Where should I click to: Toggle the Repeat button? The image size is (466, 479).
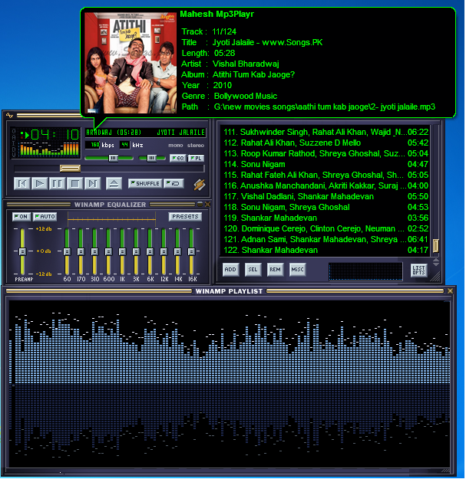click(x=174, y=183)
